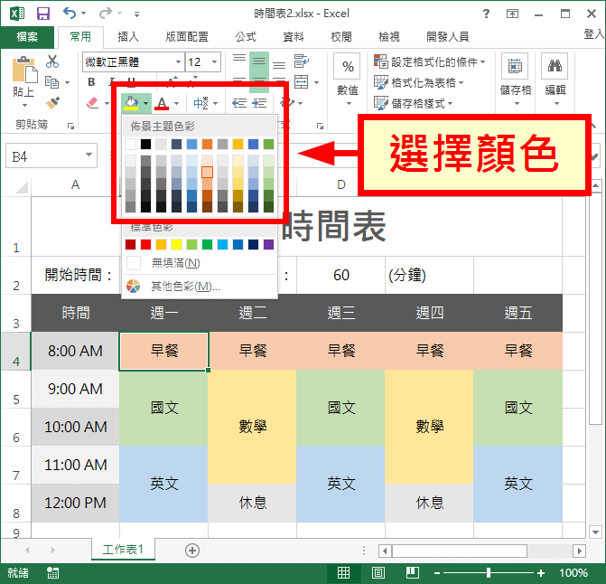Open the Cell Styles dropdown

coord(413,103)
